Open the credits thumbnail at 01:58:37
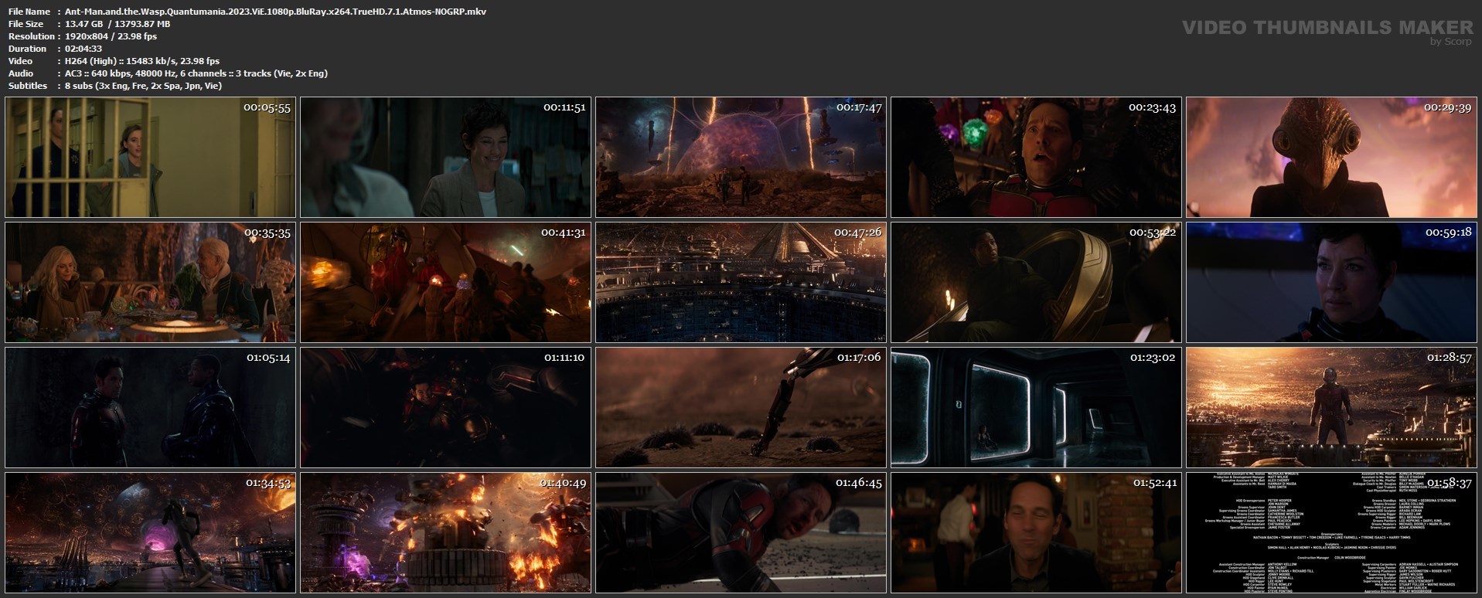This screenshot has width=1482, height=598. 1331,532
